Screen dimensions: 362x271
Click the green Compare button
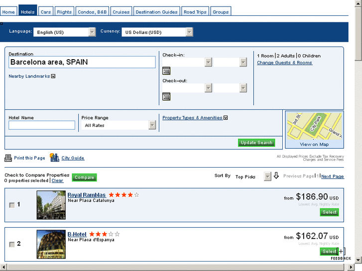click(84, 178)
